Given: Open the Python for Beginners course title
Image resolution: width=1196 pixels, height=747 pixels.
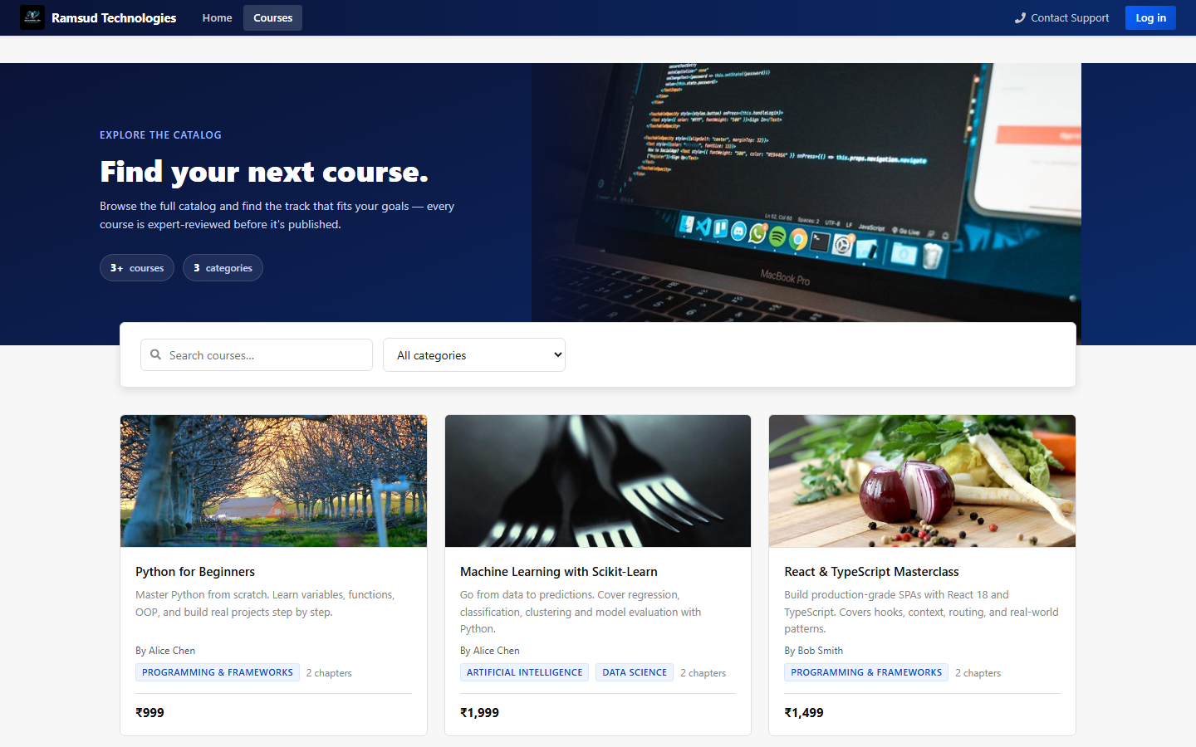Looking at the screenshot, I should (x=195, y=572).
